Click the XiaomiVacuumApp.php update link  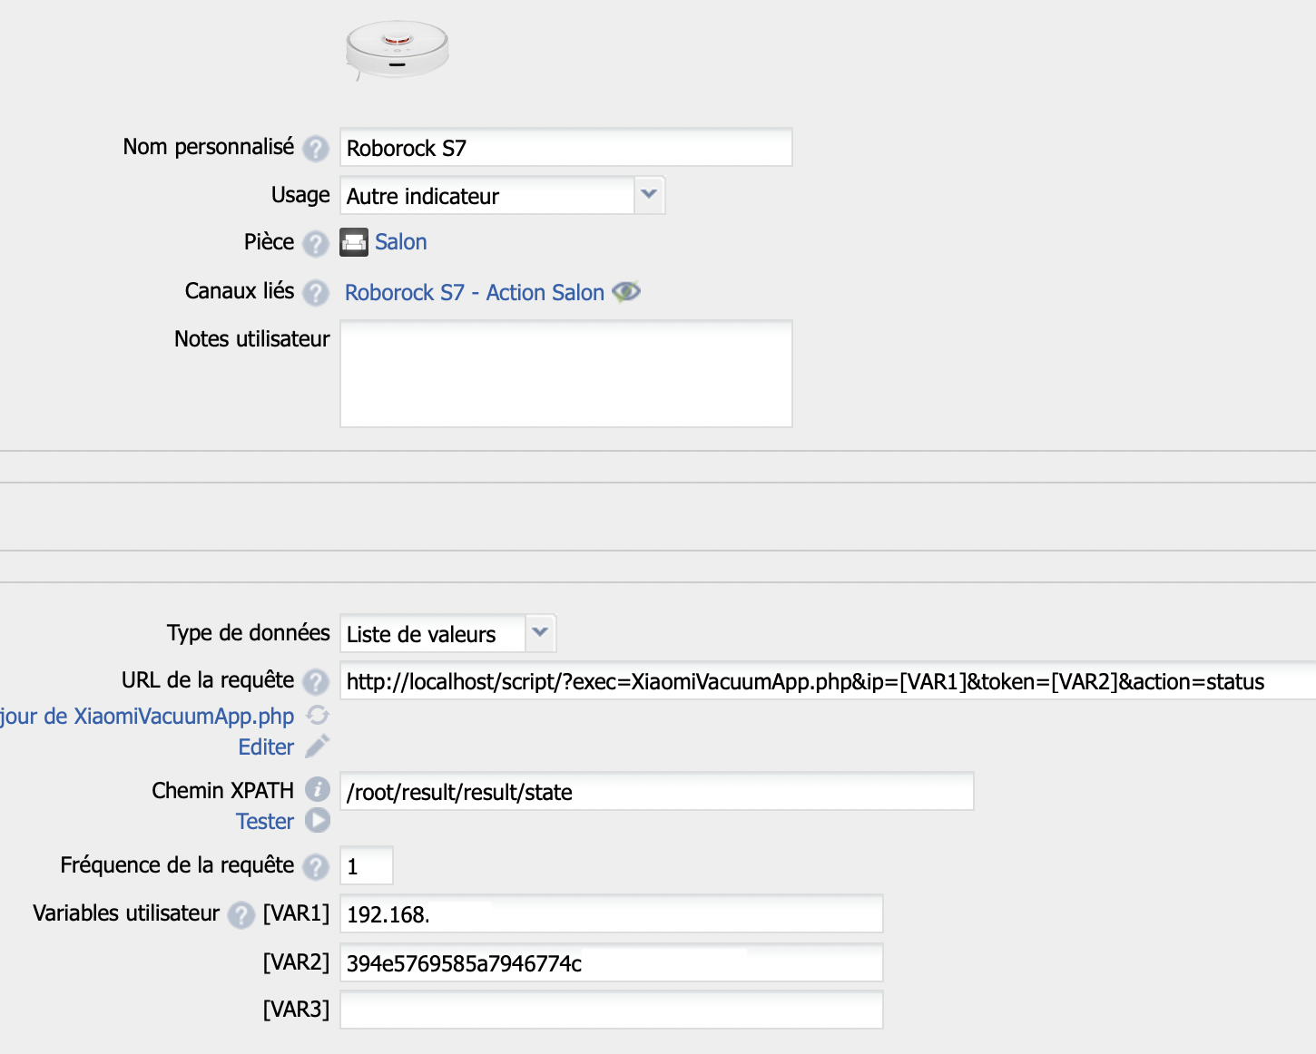(147, 717)
